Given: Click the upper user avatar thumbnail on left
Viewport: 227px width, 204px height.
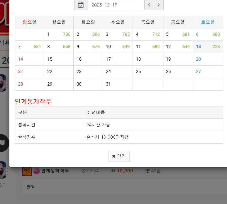Looking at the screenshot, I should click(3, 83).
